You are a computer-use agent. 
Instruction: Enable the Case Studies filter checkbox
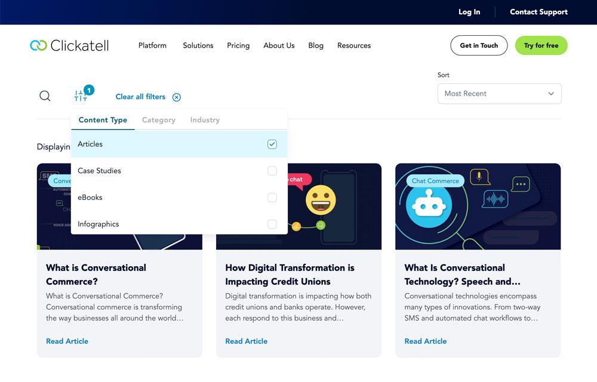click(272, 171)
